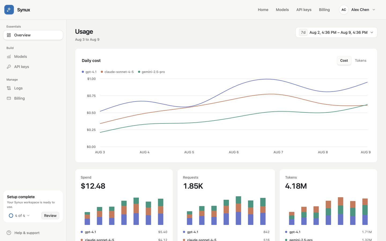386x241 pixels.
Task: Click the 1.71M value in Tokens card
Action: 367,232
